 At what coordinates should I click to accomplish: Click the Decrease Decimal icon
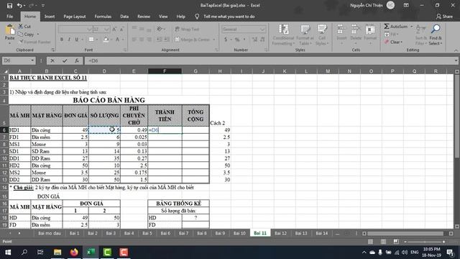pos(262,40)
